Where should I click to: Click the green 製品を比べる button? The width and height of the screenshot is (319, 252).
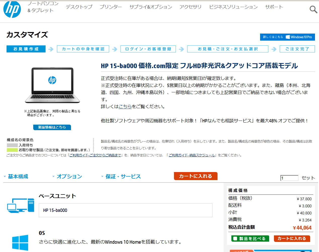[250, 238]
